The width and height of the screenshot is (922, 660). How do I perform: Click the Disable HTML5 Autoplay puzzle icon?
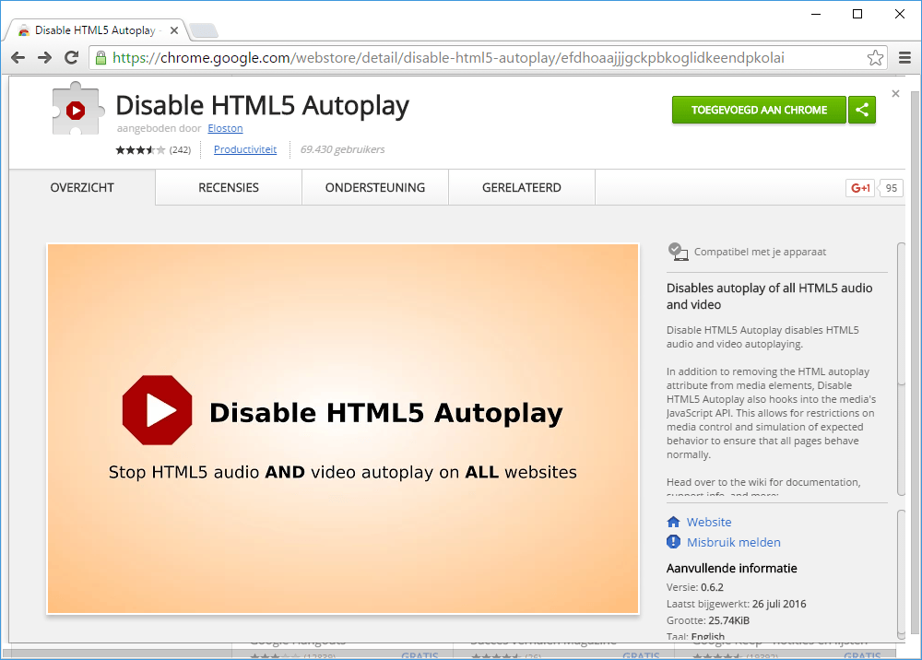coord(77,110)
